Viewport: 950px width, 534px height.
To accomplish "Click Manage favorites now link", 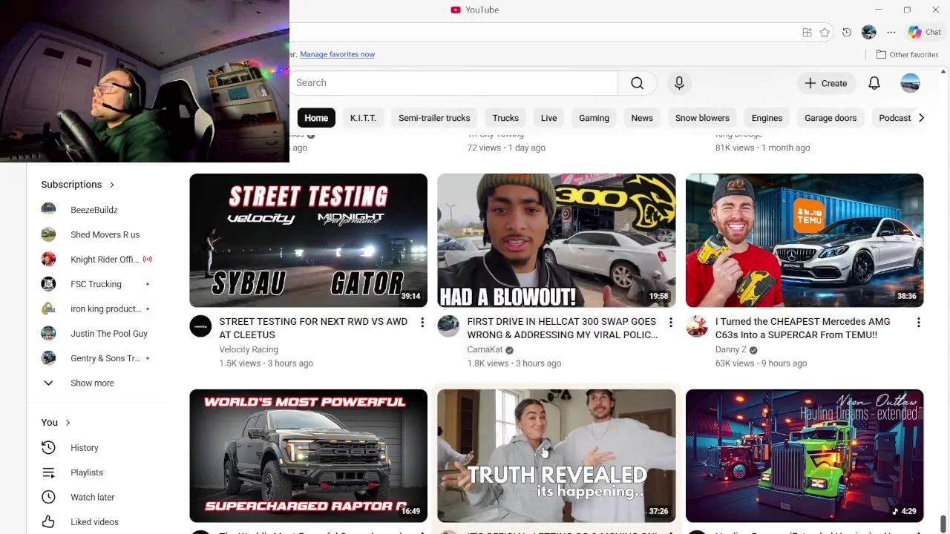I will (337, 54).
